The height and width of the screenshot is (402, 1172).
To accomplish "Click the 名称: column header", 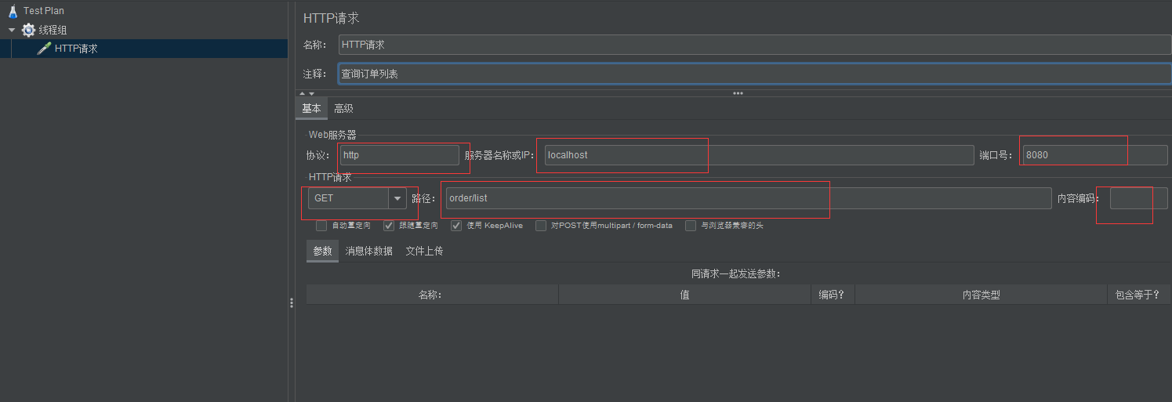I will [x=432, y=295].
